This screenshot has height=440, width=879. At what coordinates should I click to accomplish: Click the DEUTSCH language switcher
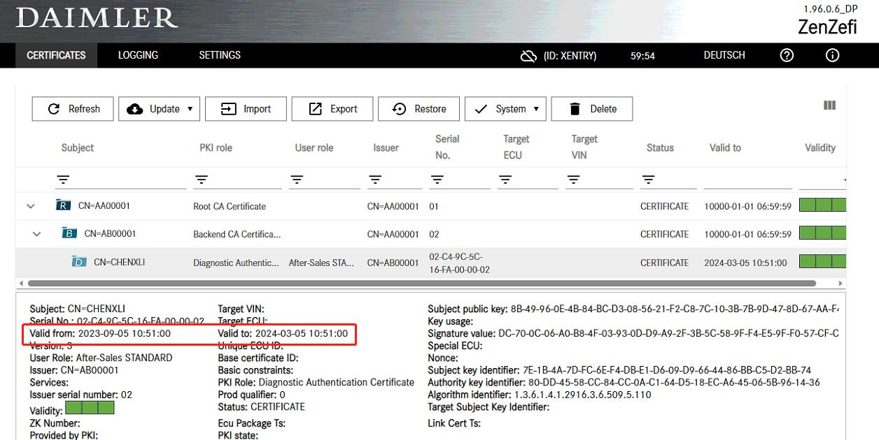click(724, 55)
